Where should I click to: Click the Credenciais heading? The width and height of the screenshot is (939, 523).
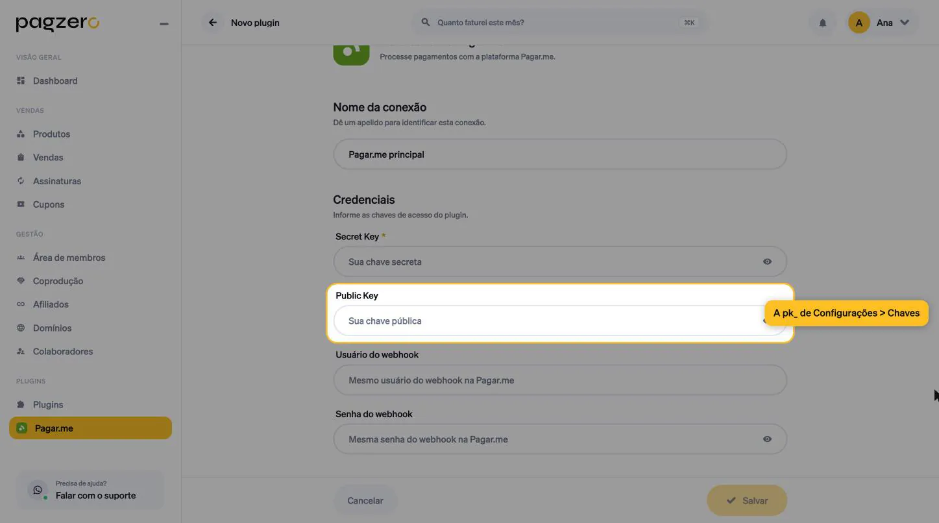click(364, 200)
